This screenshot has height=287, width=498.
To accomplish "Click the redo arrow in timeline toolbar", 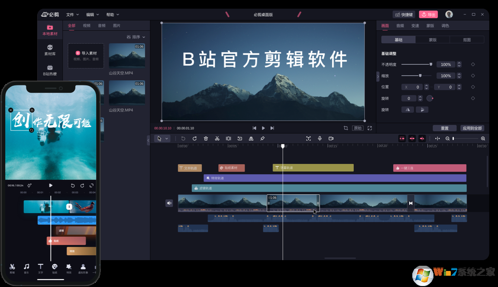I will point(194,139).
